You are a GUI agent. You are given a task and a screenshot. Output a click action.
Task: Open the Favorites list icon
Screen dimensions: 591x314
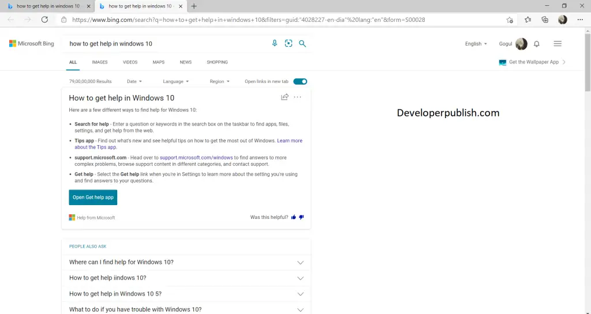tap(528, 20)
